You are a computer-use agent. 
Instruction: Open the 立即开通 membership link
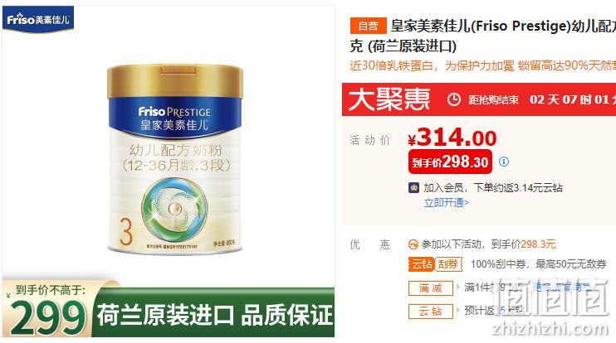447,203
